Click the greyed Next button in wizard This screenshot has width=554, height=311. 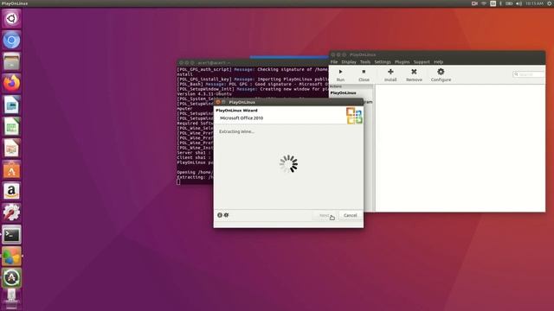click(x=324, y=215)
